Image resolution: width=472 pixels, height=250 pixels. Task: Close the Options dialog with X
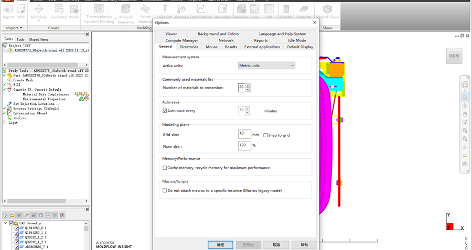coord(315,23)
